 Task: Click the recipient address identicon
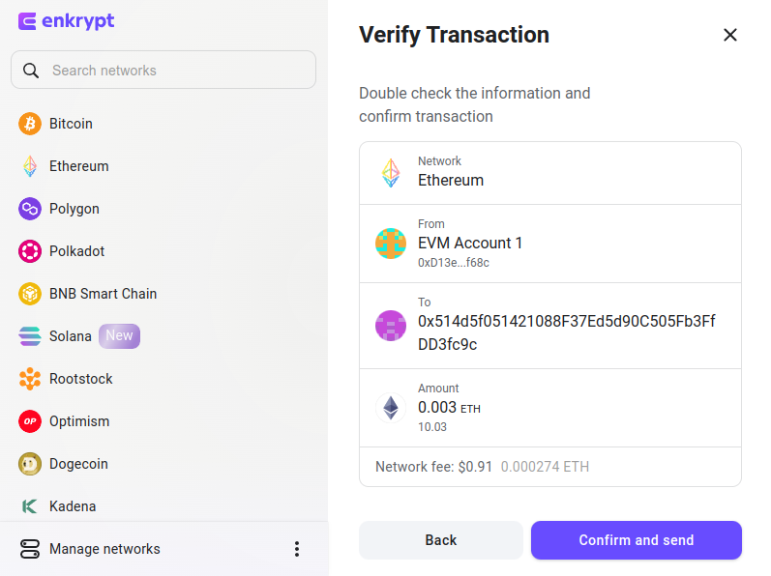point(391,326)
